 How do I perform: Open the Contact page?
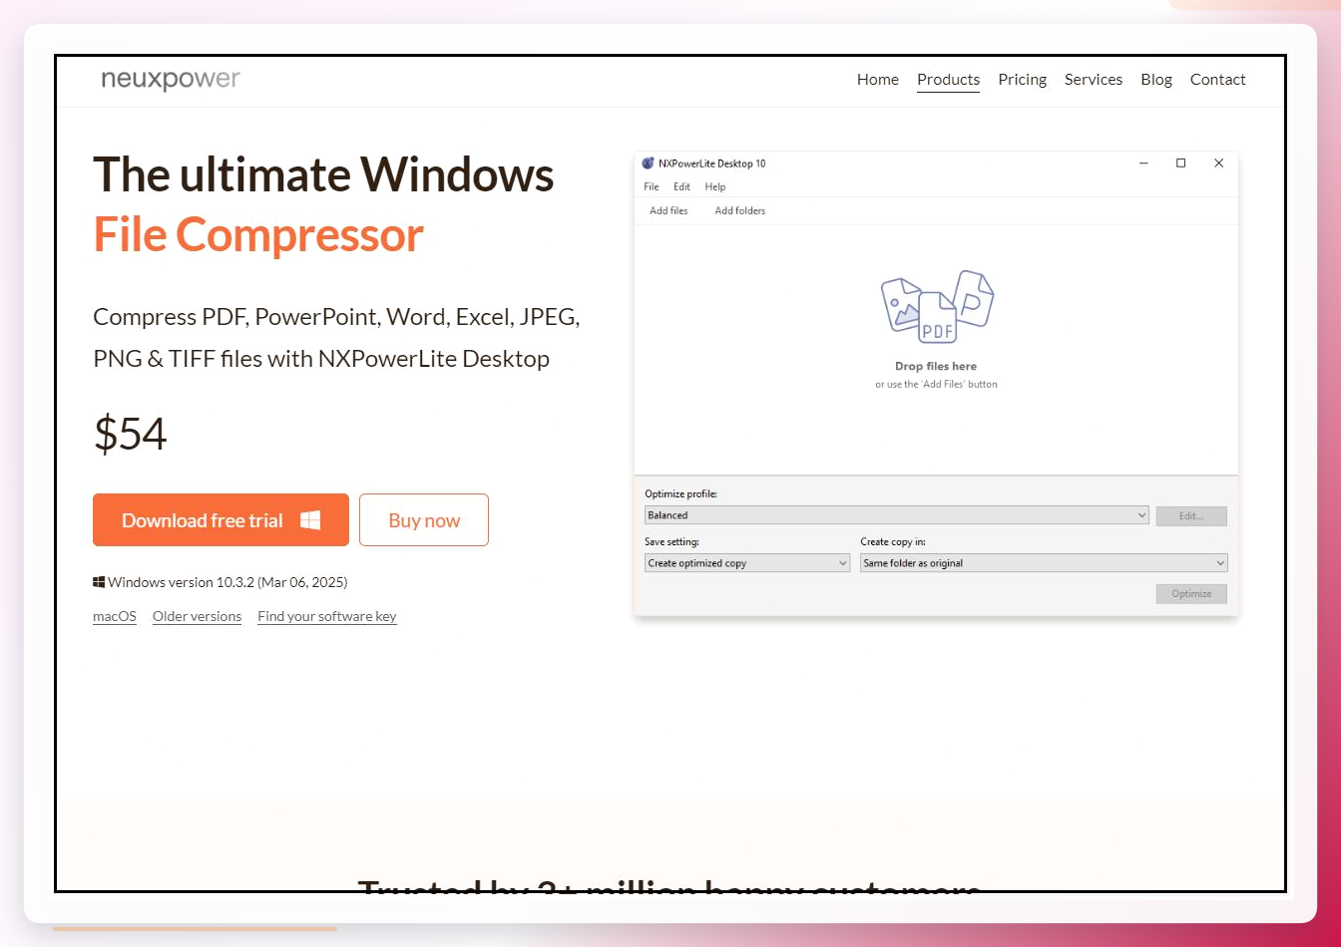click(x=1218, y=80)
